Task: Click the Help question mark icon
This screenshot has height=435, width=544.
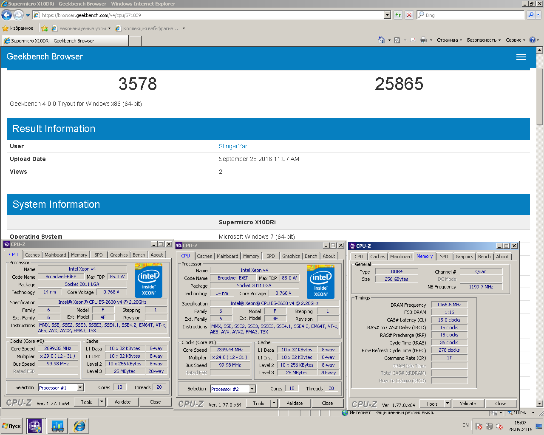Action: [533, 40]
